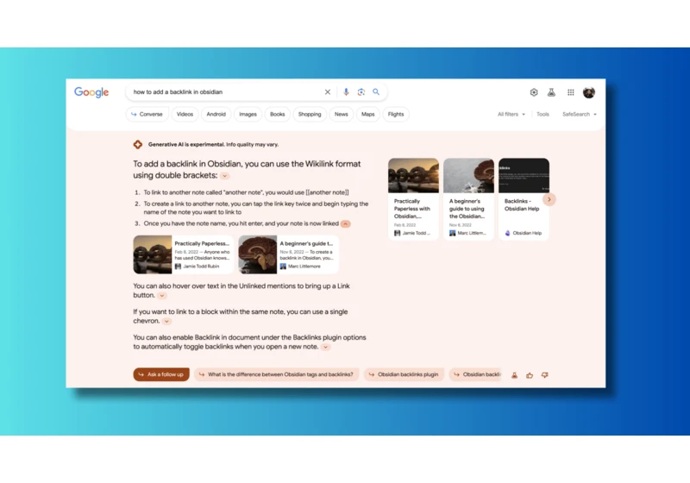
Task: Click the Ask a follow up button
Action: 161,374
